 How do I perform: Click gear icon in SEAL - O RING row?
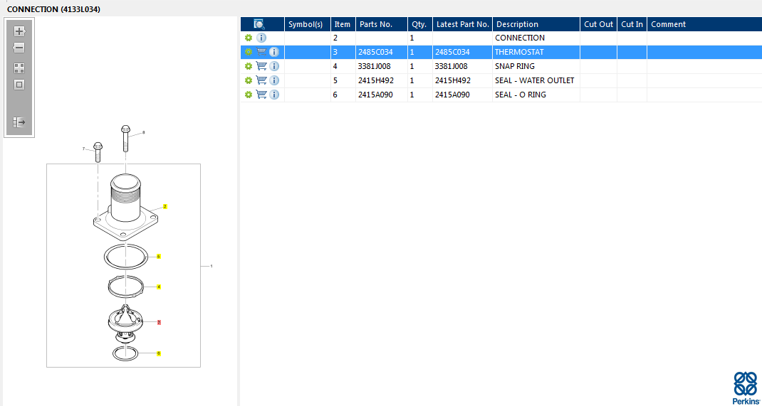(249, 95)
